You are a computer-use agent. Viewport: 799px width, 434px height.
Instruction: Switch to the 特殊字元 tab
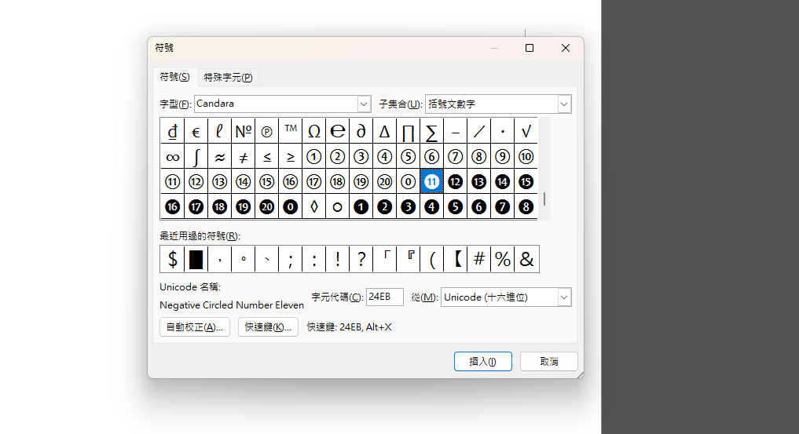click(228, 78)
